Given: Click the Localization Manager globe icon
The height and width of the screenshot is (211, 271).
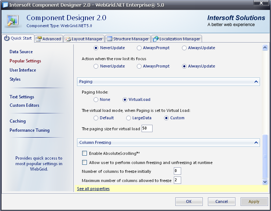Looking at the screenshot, I should tap(156, 39).
